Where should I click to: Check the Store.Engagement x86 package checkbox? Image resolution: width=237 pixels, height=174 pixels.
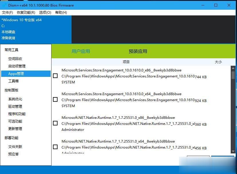click(x=55, y=76)
